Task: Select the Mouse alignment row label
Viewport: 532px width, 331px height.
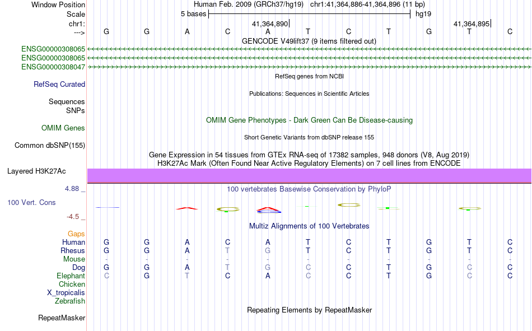Action: 74,259
